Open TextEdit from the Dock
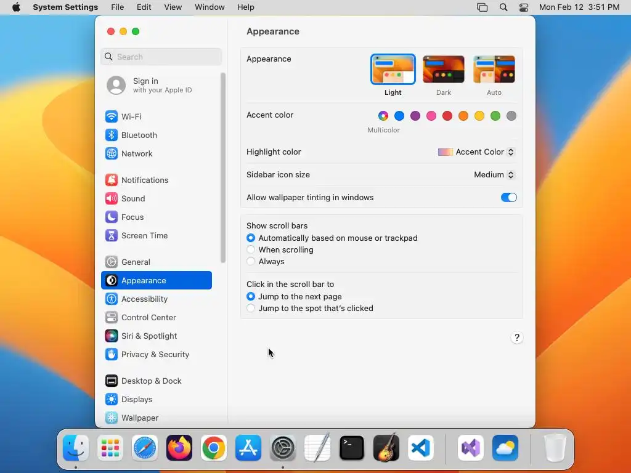Image resolution: width=631 pixels, height=473 pixels. (317, 448)
